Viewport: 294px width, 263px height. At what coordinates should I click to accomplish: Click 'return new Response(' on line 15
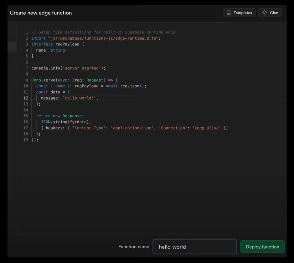click(60, 116)
